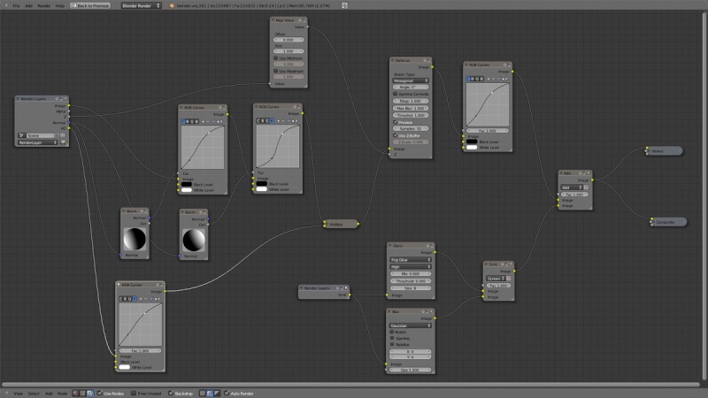Click the alpha backdrop channel icon

(x=217, y=394)
